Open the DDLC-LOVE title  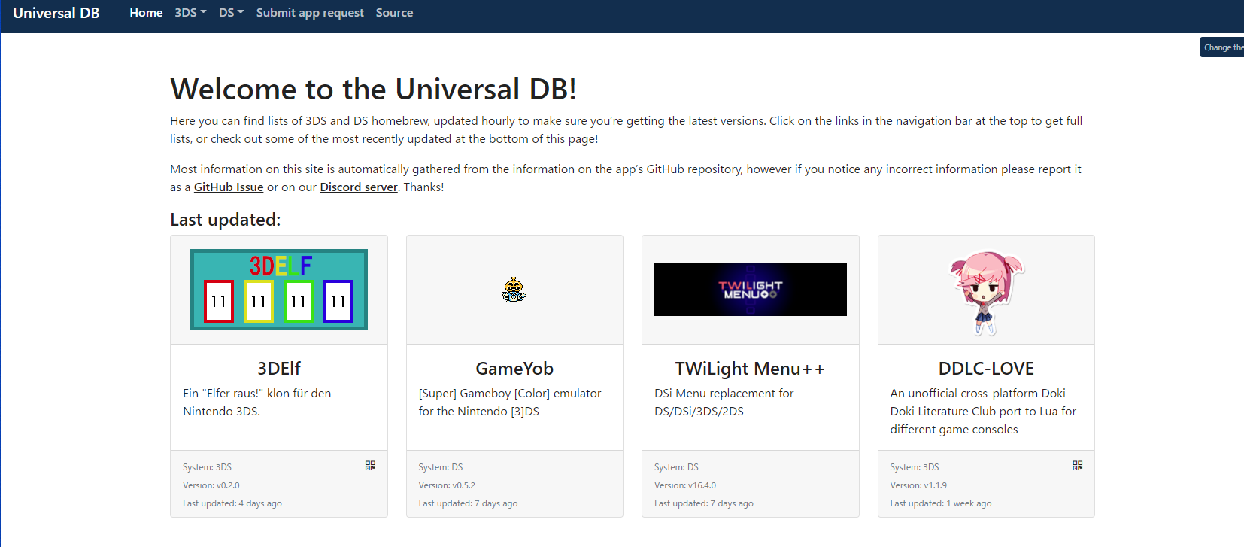point(986,369)
